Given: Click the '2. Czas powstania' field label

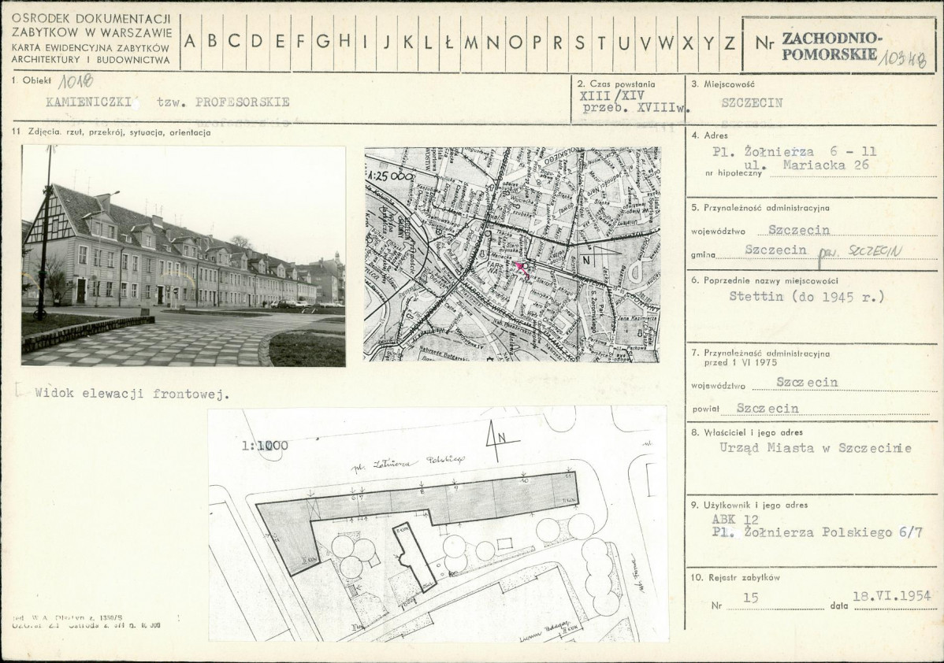Looking at the screenshot, I should (x=616, y=84).
